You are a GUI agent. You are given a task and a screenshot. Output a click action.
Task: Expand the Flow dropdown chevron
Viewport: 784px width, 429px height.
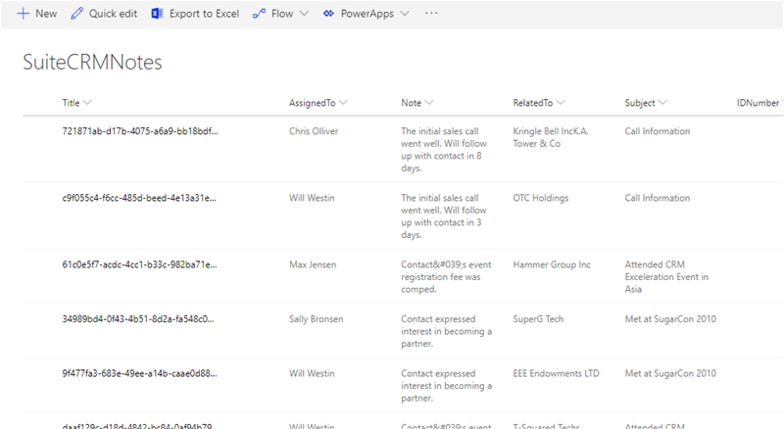point(303,14)
